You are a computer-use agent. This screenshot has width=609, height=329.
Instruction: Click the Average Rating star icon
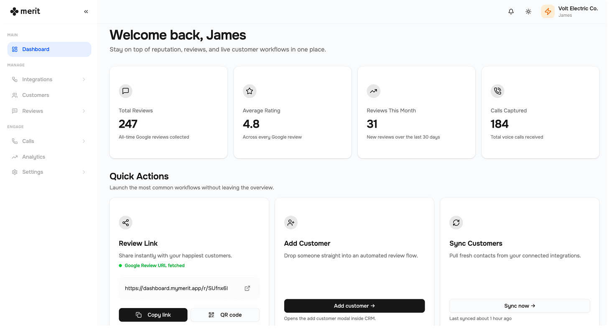250,91
